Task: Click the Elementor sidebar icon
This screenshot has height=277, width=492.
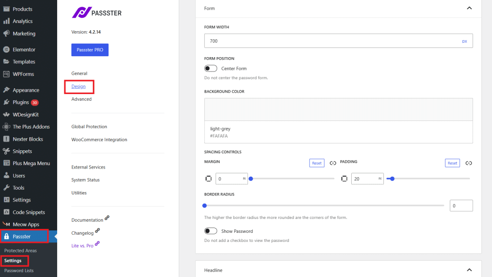Action: pyautogui.click(x=6, y=49)
